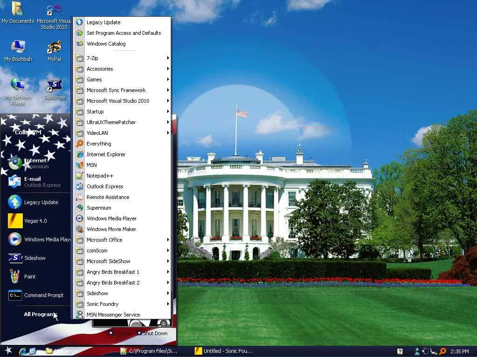Viewport: 477px width, 357px height.
Task: Launch Internet Explorer from programs list
Action: pos(122,154)
